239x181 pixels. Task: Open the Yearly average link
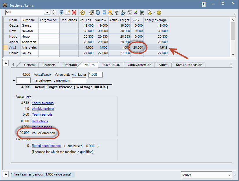tap(43, 103)
